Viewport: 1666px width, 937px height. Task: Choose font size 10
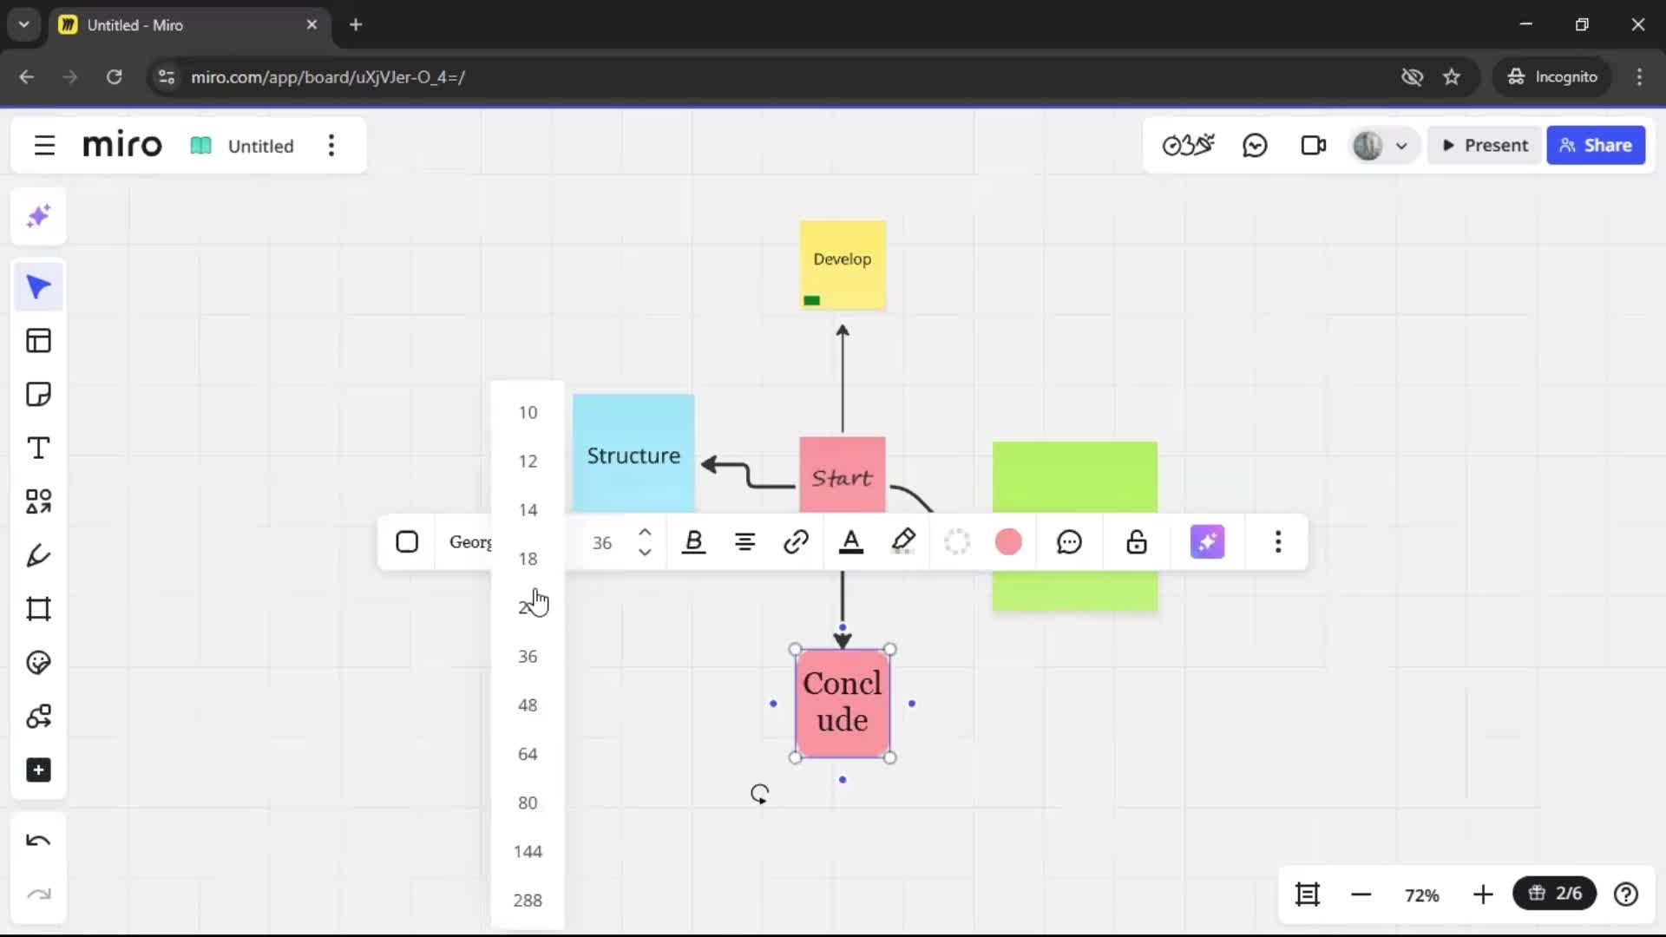(528, 413)
